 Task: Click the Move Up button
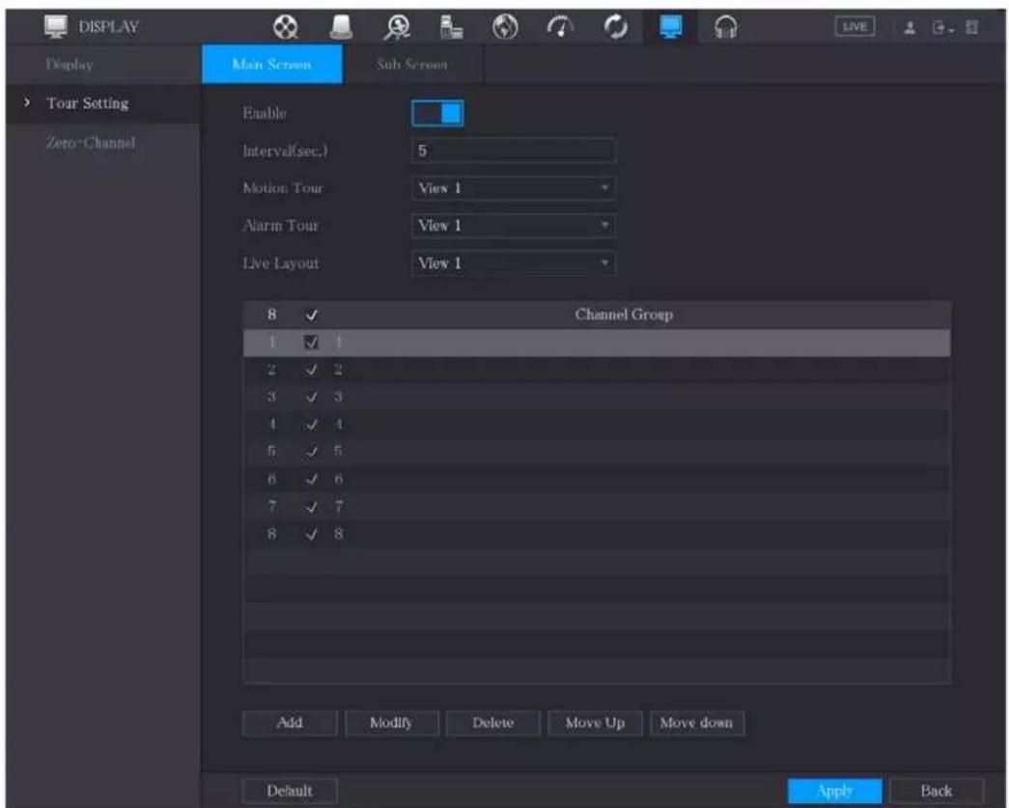(595, 722)
